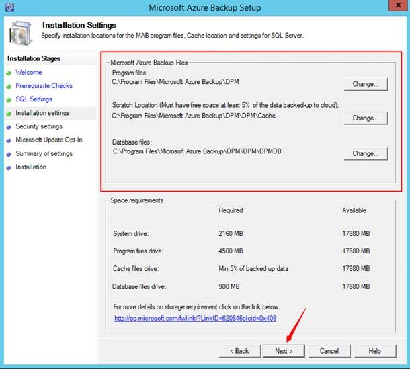Return to the SQL Settings stage

click(x=34, y=99)
